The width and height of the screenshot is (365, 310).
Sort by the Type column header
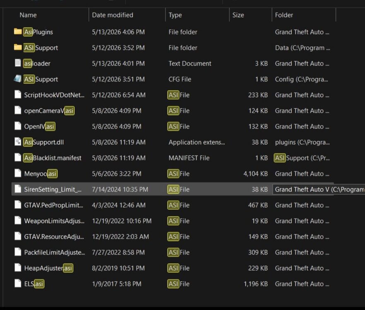pyautogui.click(x=175, y=15)
